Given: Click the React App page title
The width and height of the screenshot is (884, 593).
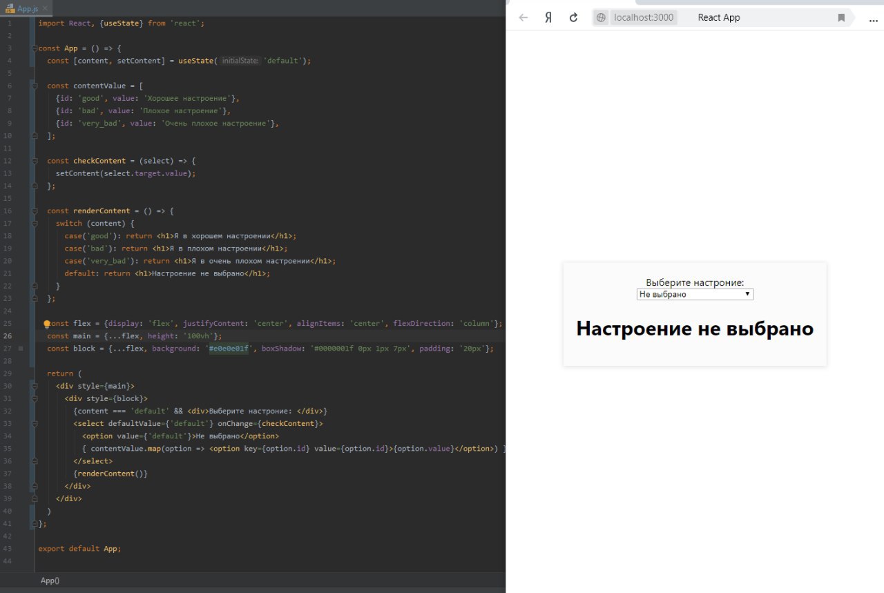Looking at the screenshot, I should 718,18.
